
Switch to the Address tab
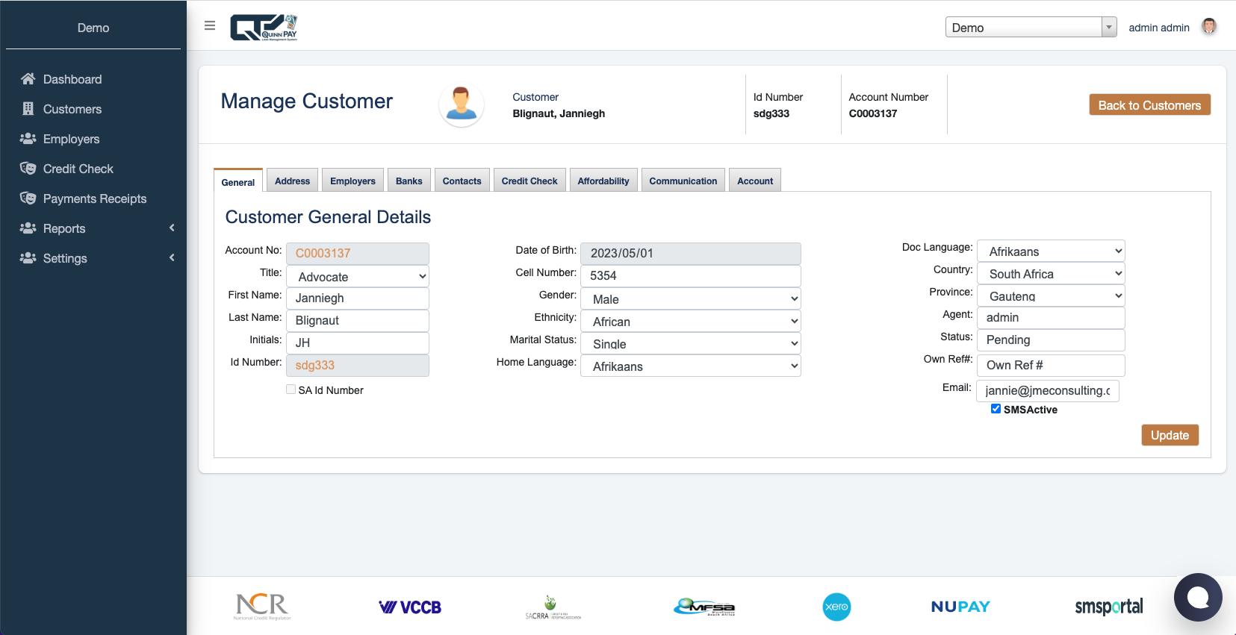(292, 181)
